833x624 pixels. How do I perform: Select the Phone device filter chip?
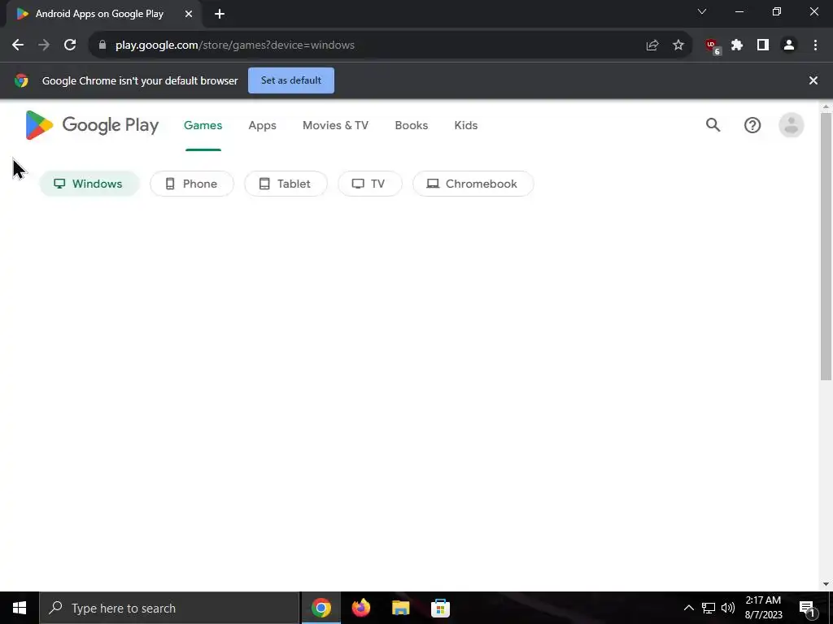(192, 184)
